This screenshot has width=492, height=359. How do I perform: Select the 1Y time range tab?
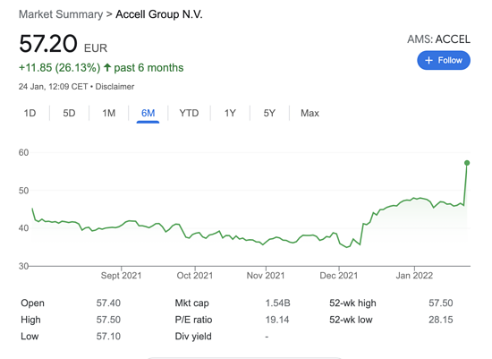pyautogui.click(x=230, y=113)
